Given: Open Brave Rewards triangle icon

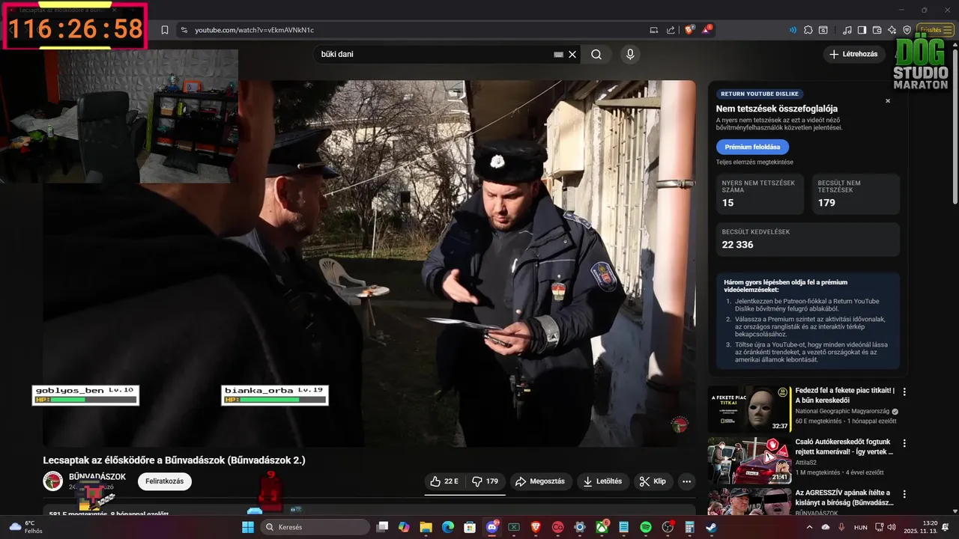Looking at the screenshot, I should 707,30.
